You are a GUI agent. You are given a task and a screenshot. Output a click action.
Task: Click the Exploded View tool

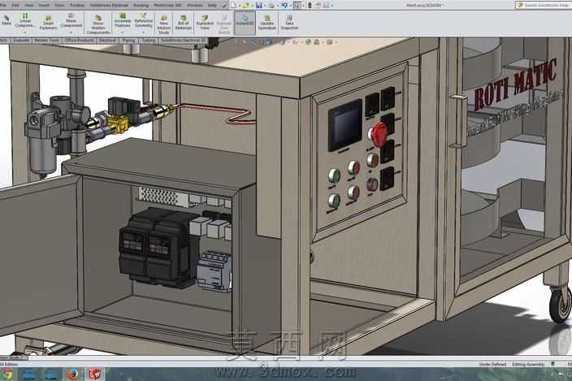click(x=205, y=23)
